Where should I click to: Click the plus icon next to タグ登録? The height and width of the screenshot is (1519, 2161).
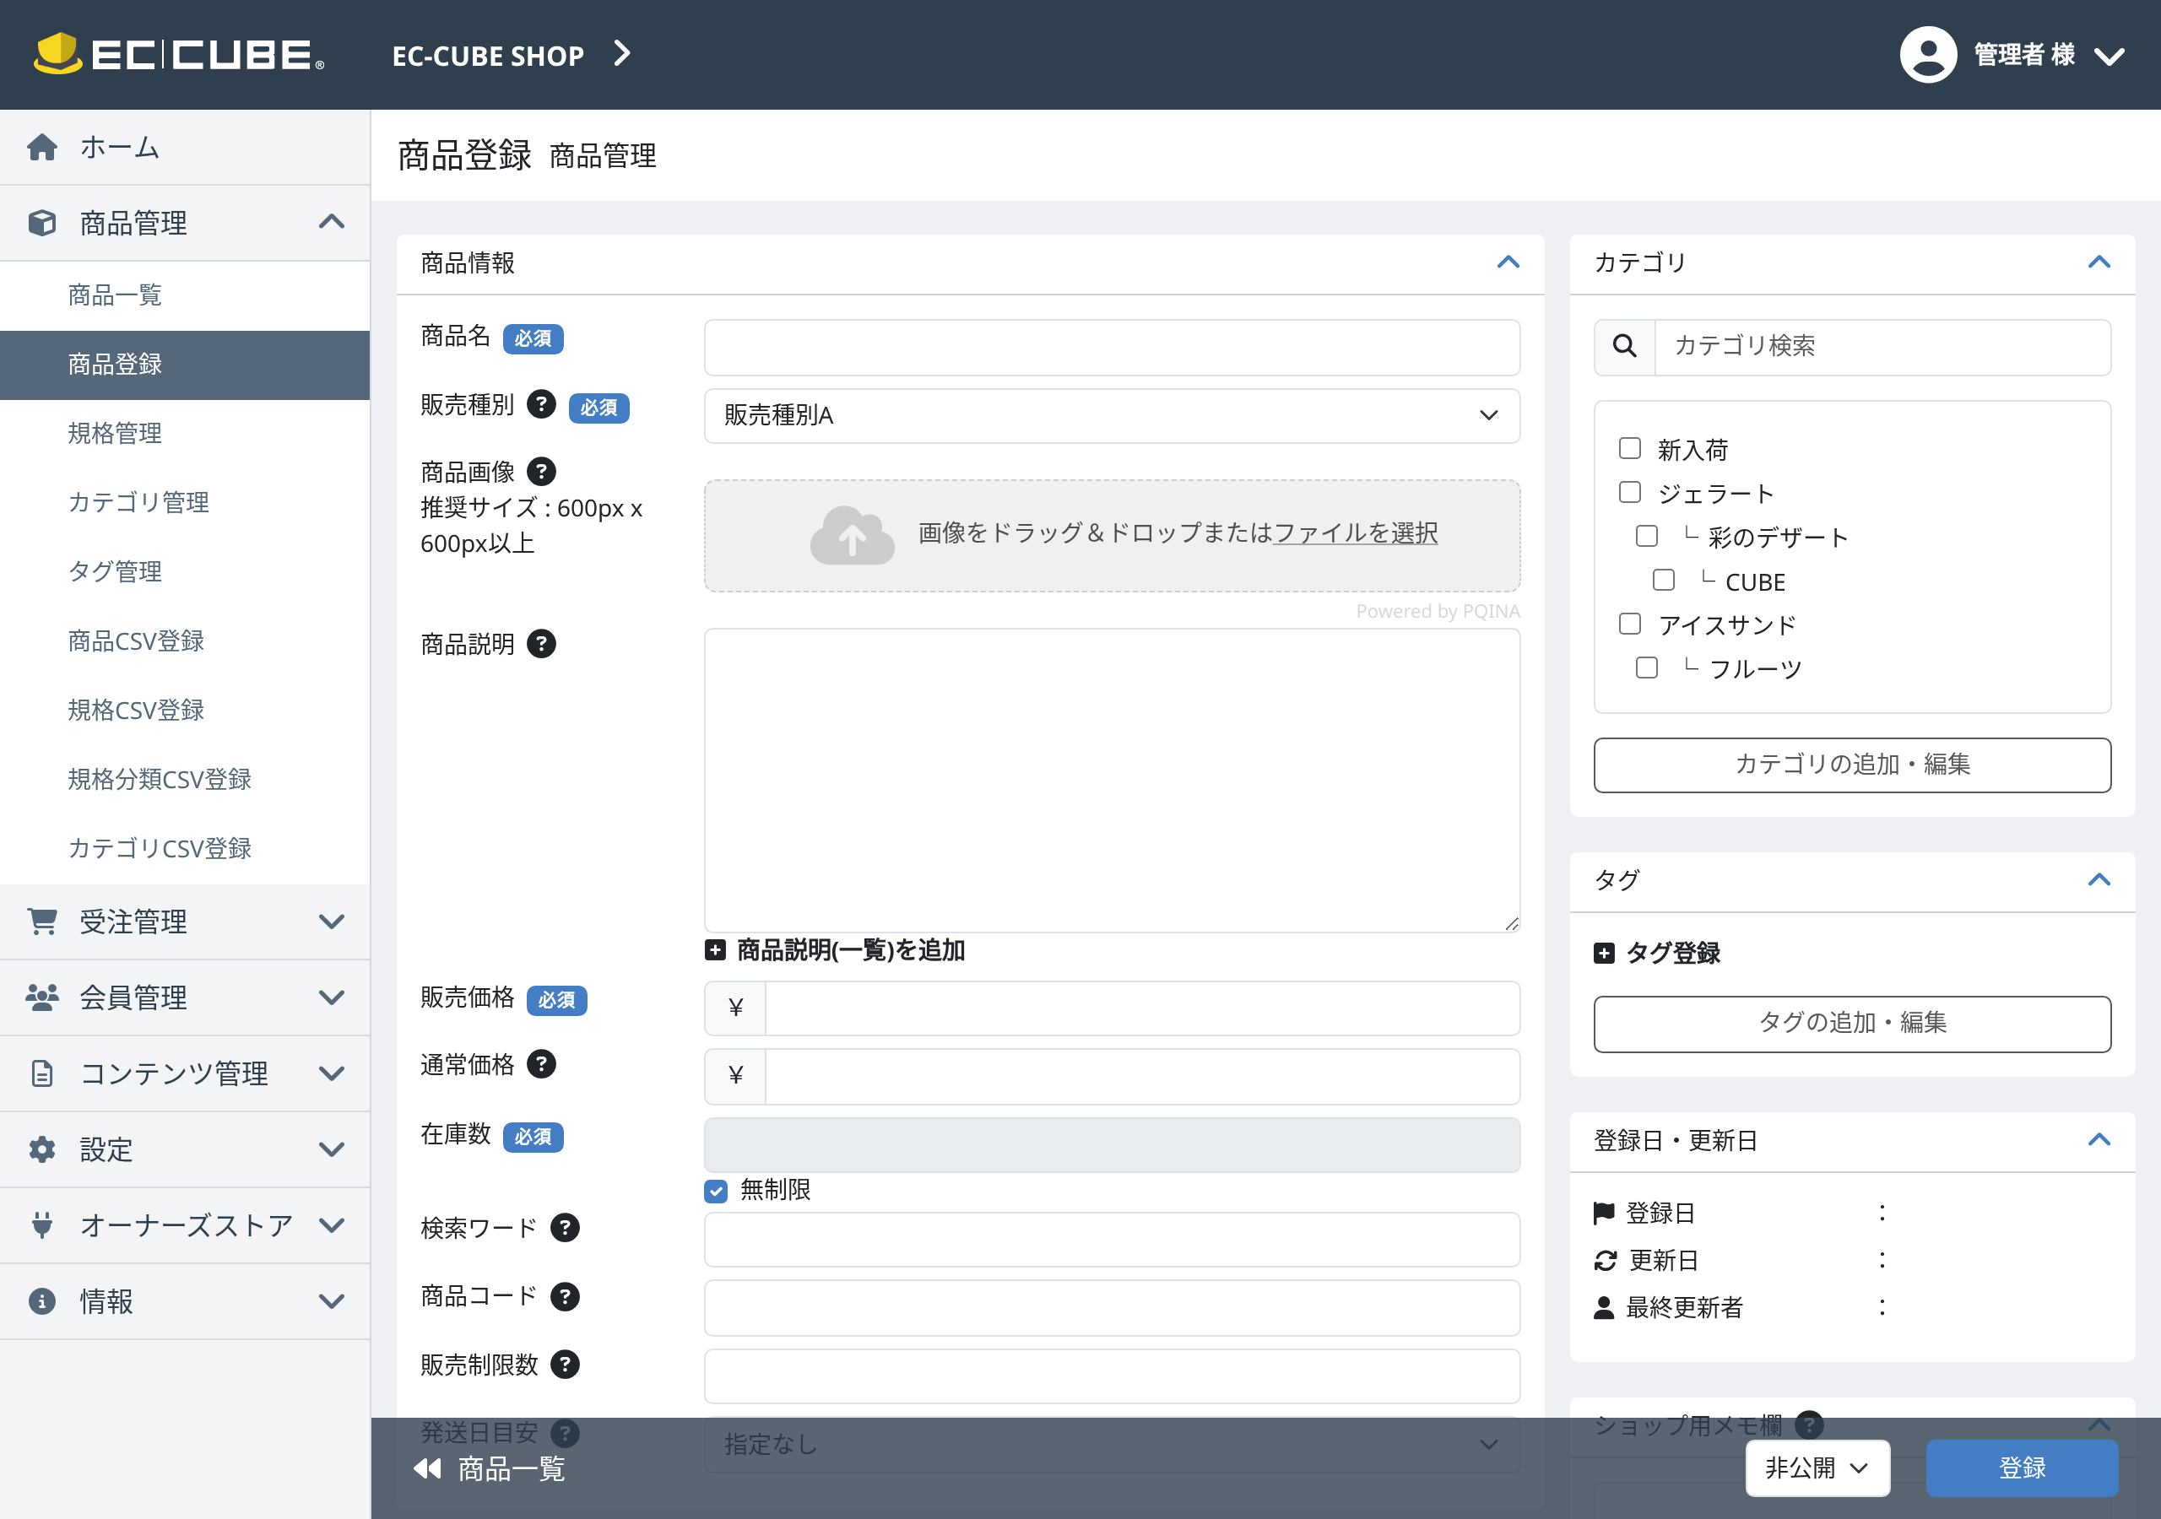coord(1604,954)
